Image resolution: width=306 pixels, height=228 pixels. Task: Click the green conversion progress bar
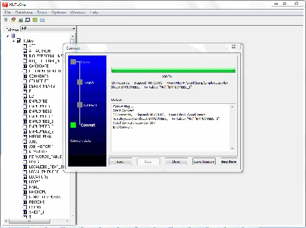tap(173, 70)
